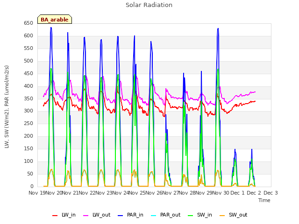Image resolution: width=299 pixels, height=224 pixels.
Task: Click the LW_in legend label
Action: click(69, 215)
